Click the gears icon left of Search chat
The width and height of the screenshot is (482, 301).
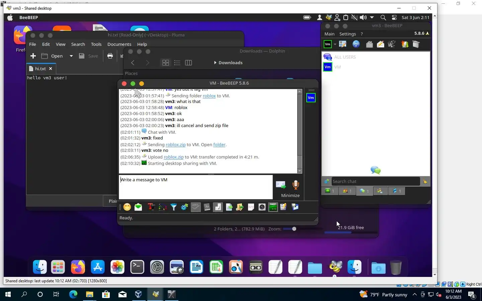pos(326,181)
